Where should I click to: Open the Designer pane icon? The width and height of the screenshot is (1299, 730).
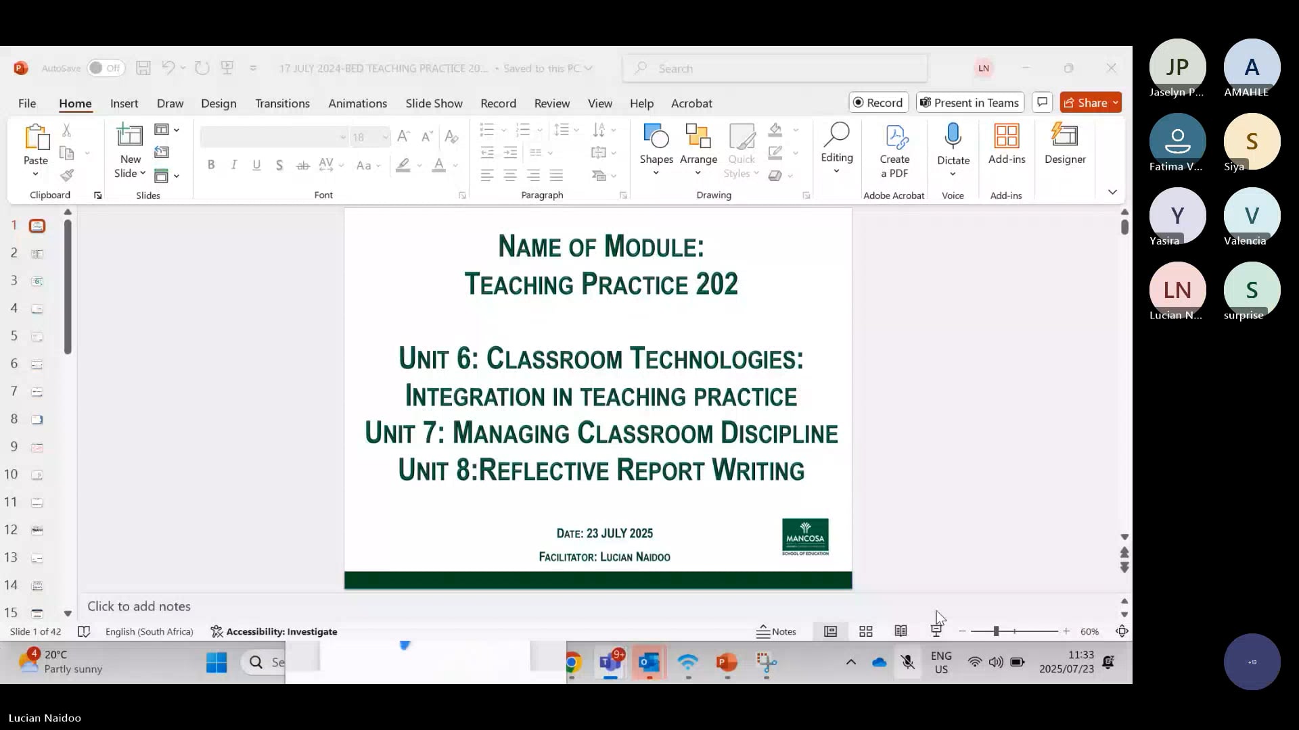pyautogui.click(x=1064, y=136)
